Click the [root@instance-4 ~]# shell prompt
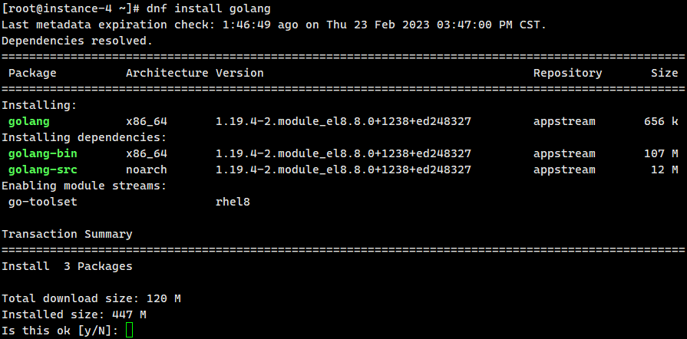Image resolution: width=687 pixels, height=339 pixels. pos(70,8)
